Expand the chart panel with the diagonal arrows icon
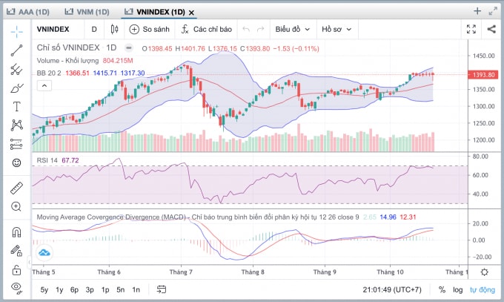 point(493,11)
